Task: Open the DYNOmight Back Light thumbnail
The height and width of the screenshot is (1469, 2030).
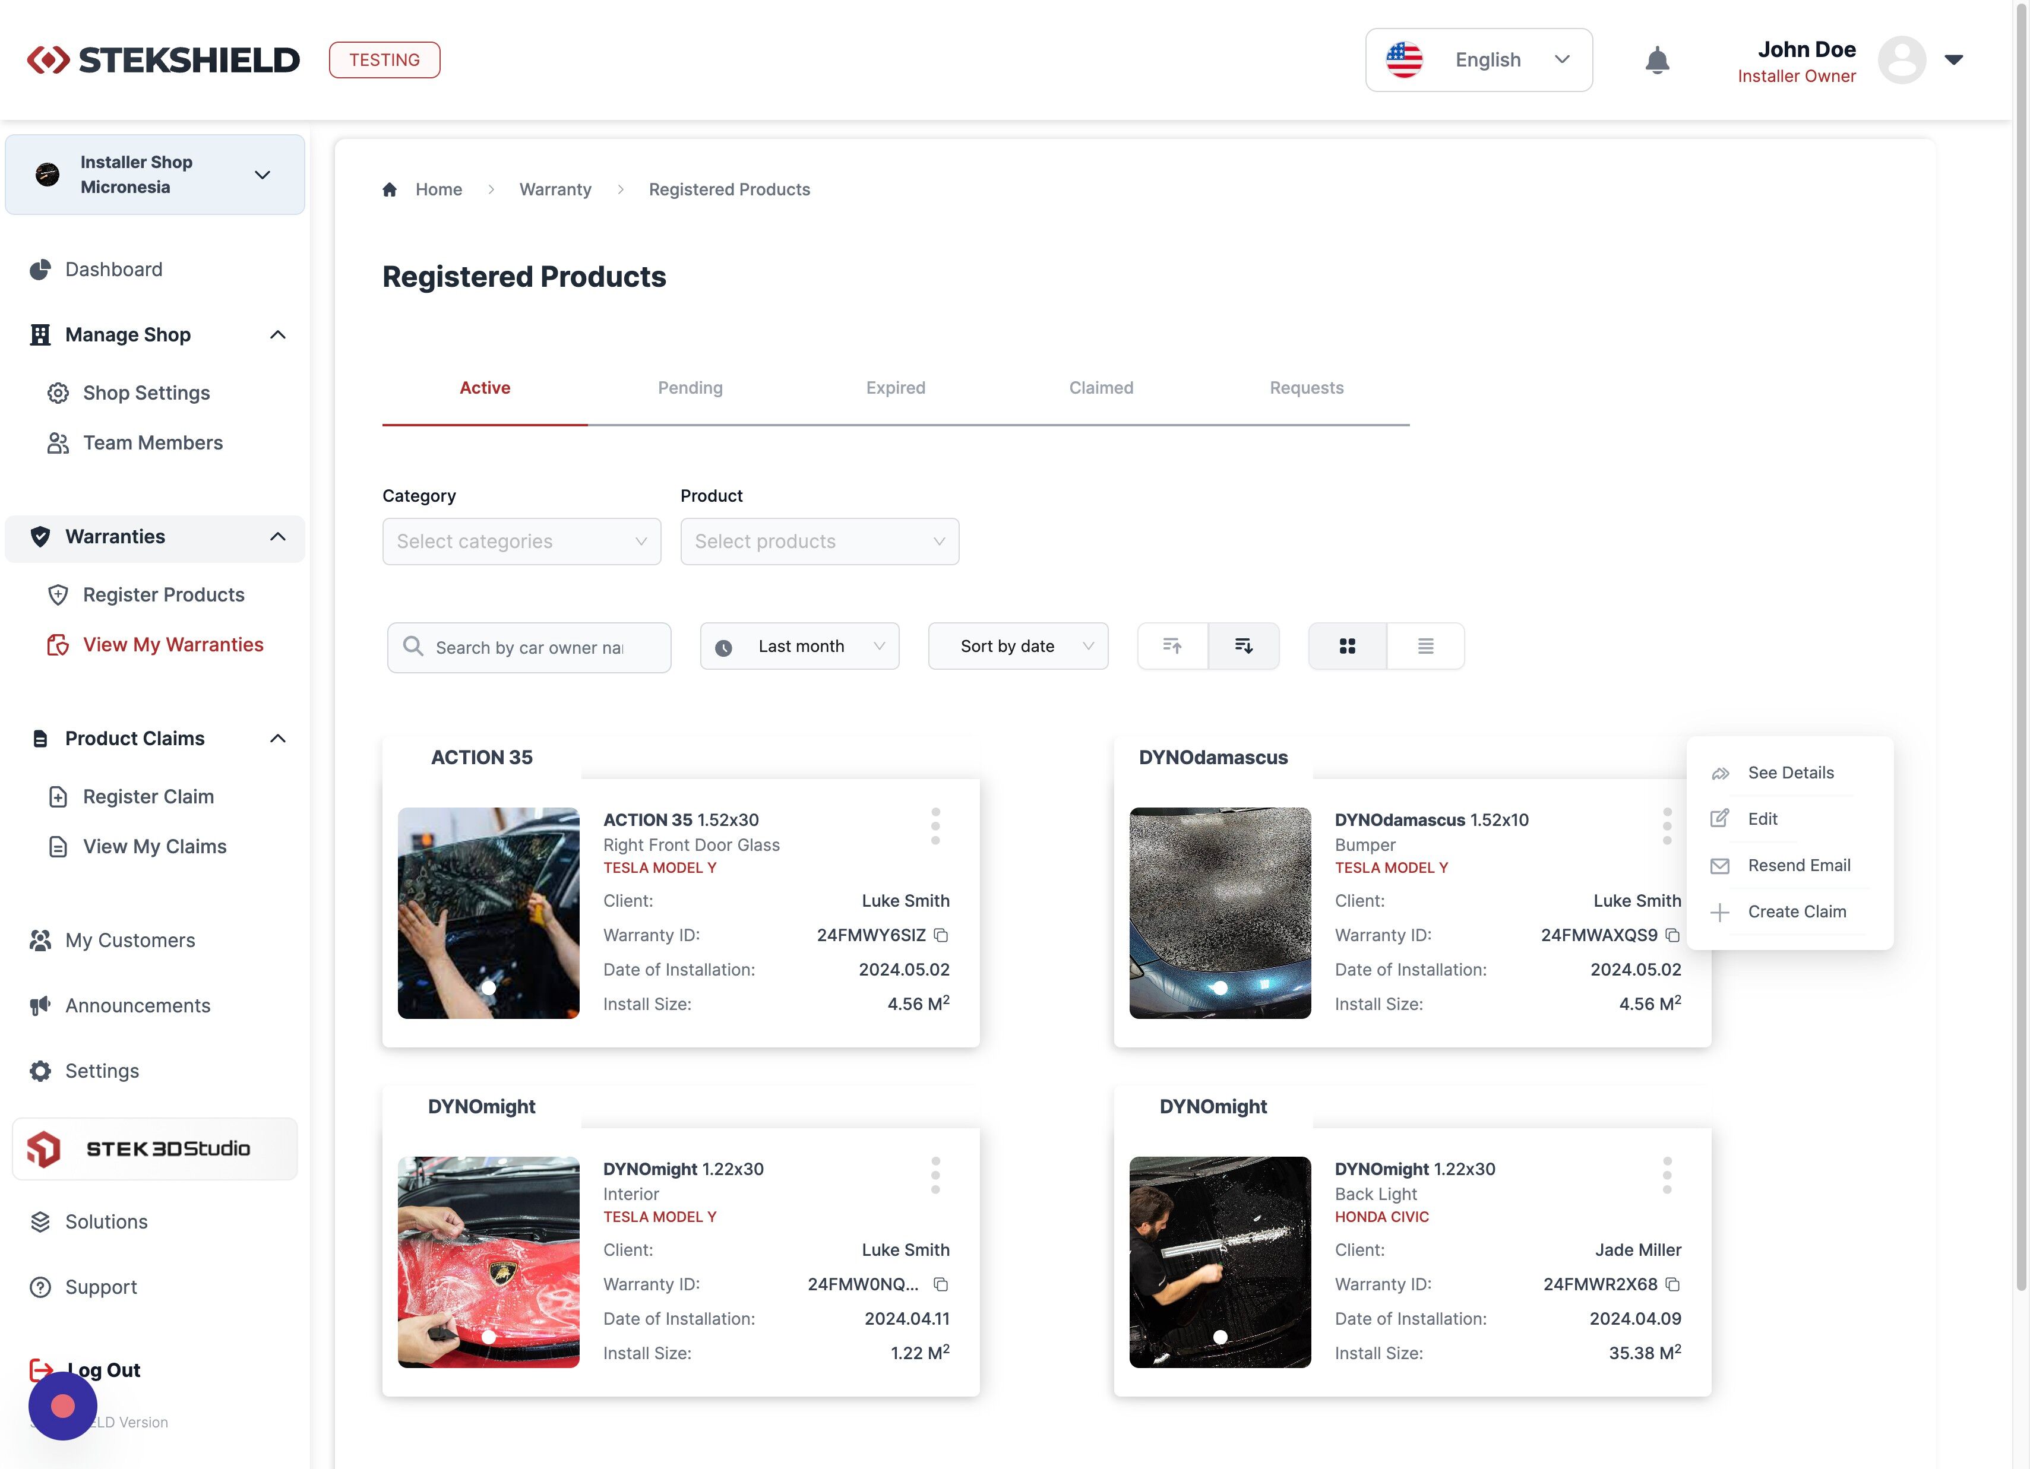Action: click(x=1220, y=1262)
